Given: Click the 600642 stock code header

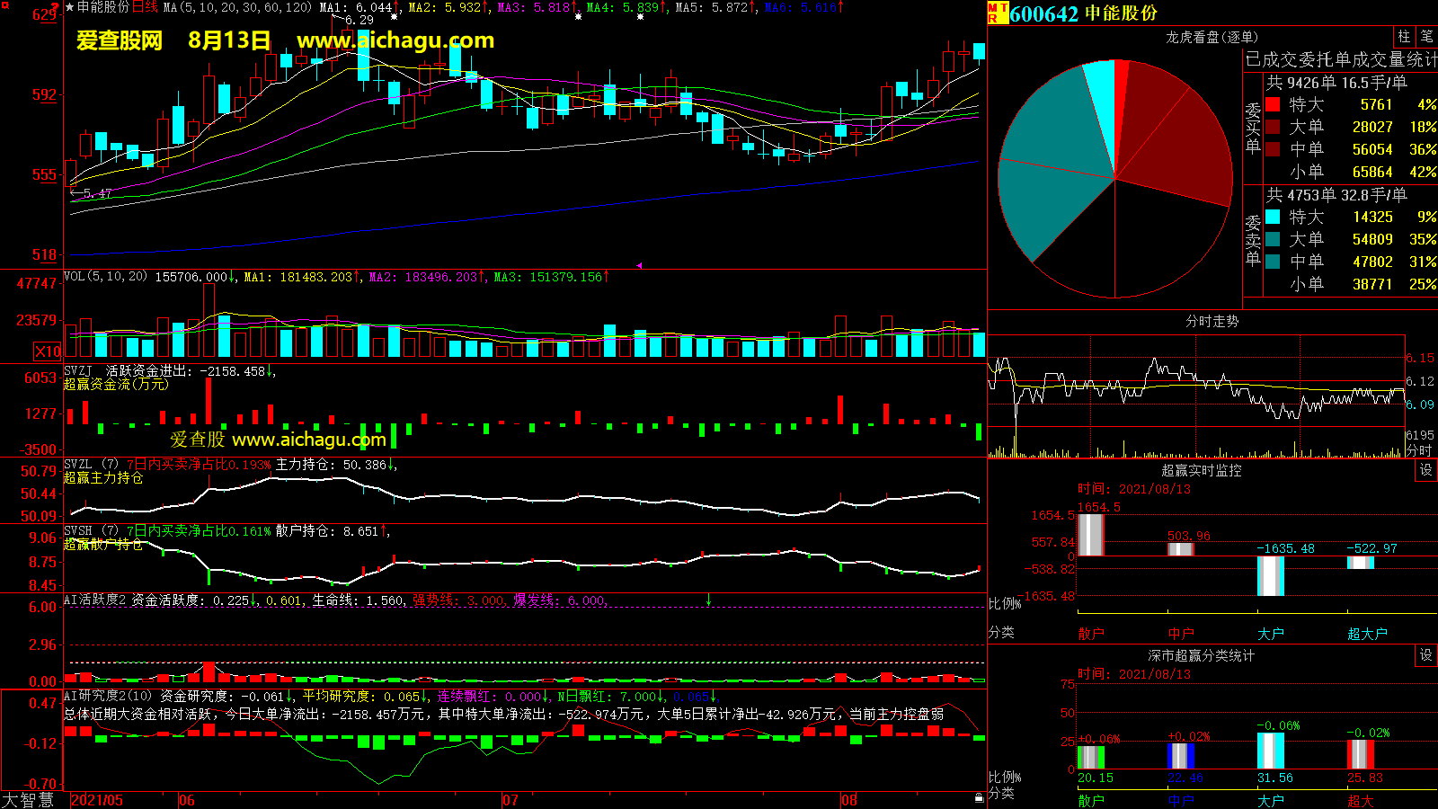Looking at the screenshot, I should [1043, 13].
